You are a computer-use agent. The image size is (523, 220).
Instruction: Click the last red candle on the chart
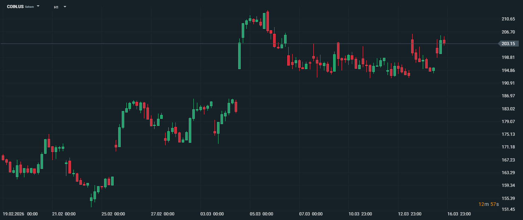pyautogui.click(x=444, y=42)
